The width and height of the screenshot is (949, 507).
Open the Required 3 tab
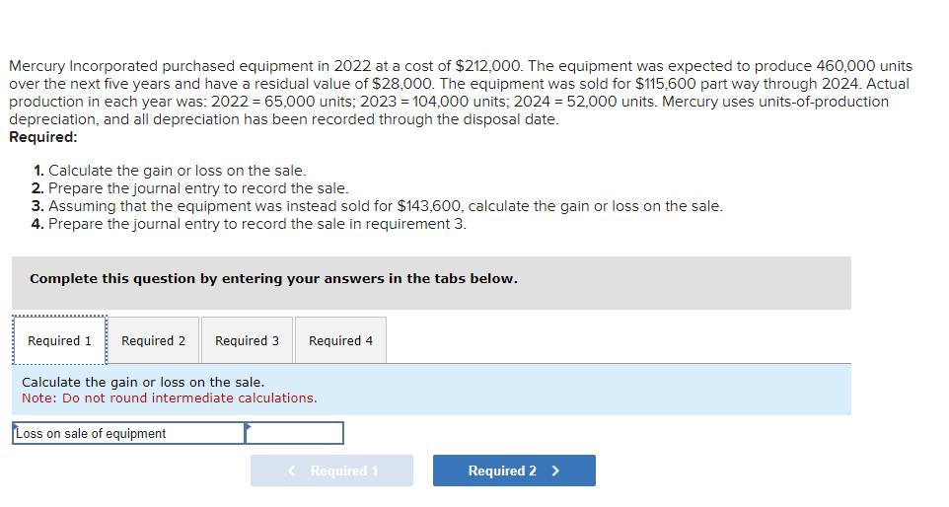click(x=247, y=340)
